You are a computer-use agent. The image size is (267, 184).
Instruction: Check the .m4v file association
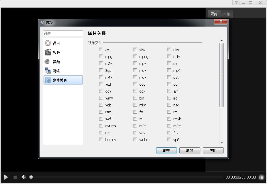(101, 77)
